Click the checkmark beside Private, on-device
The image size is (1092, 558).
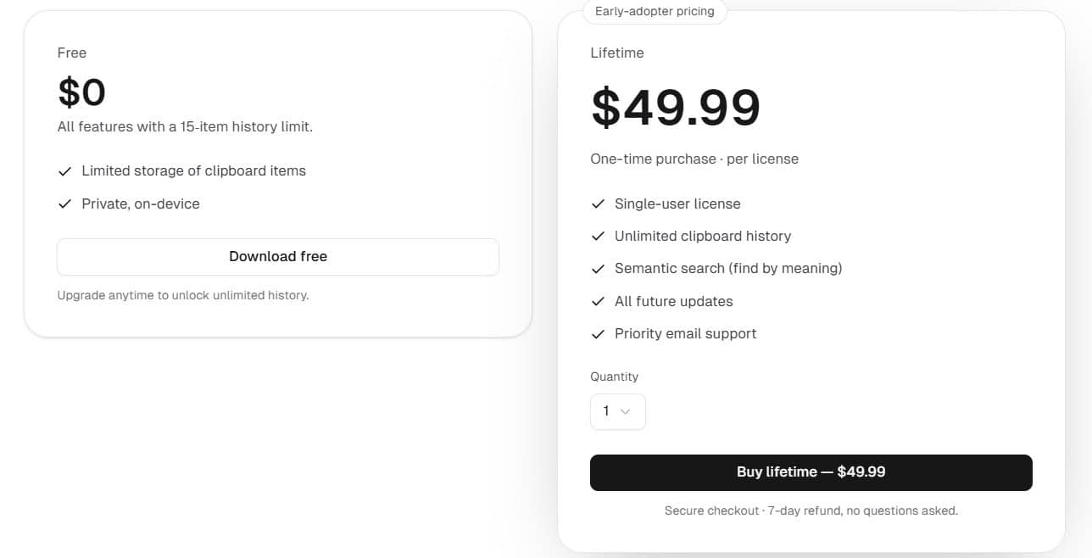pyautogui.click(x=65, y=204)
